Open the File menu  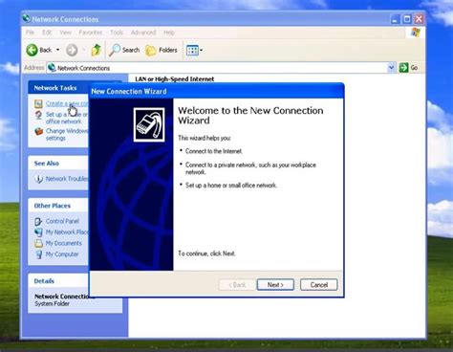pos(31,33)
